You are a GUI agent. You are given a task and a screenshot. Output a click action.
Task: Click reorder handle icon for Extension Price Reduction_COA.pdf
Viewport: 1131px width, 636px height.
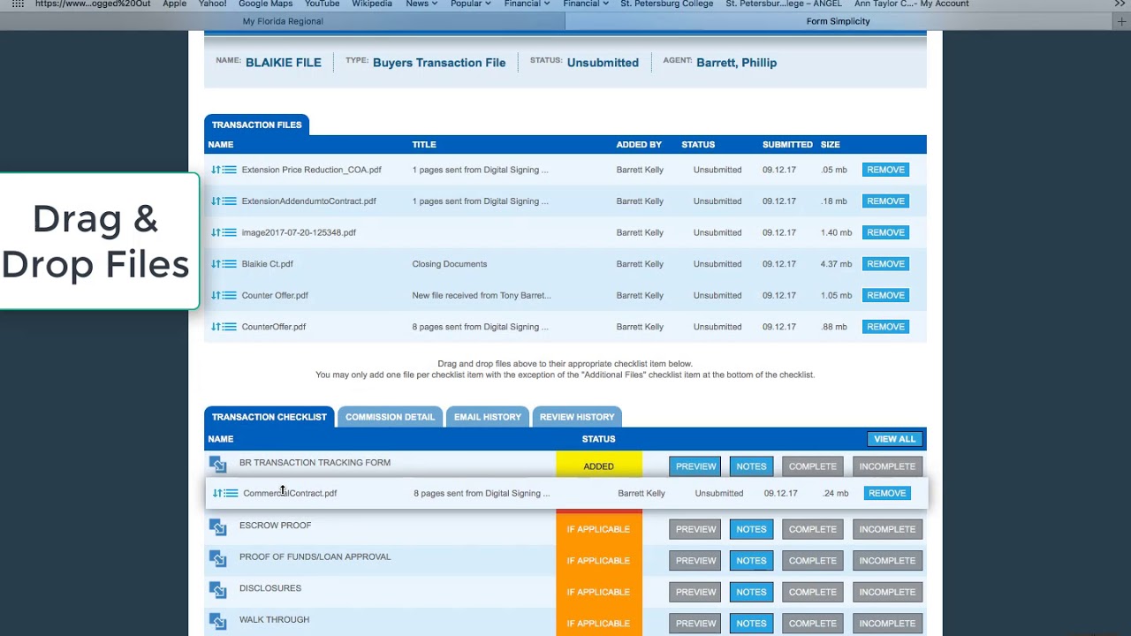point(224,170)
